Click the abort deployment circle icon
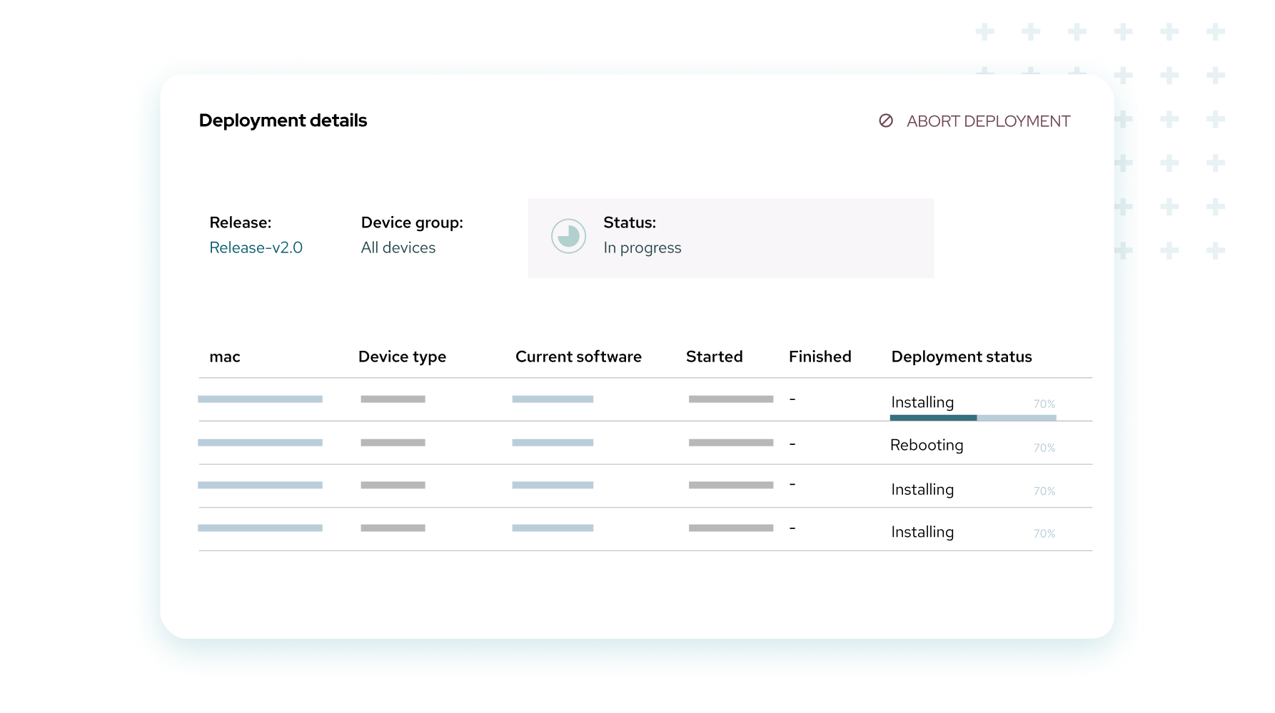 (885, 120)
